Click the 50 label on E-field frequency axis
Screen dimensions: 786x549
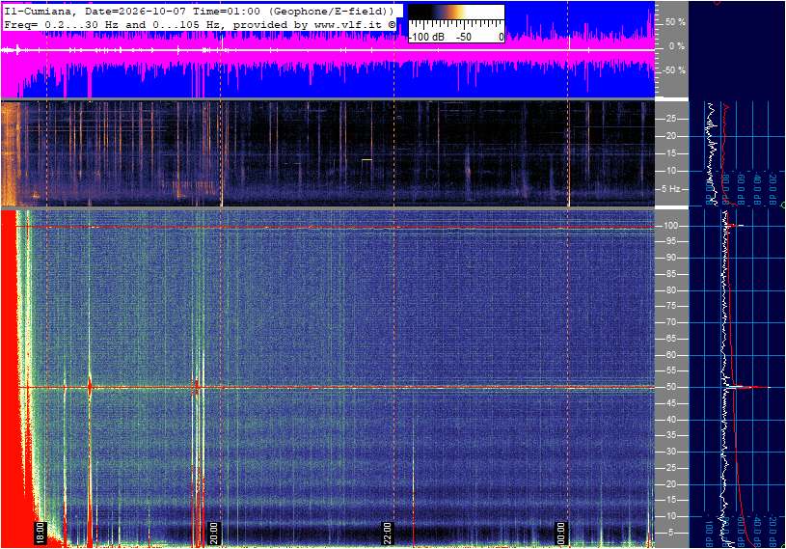pos(670,387)
